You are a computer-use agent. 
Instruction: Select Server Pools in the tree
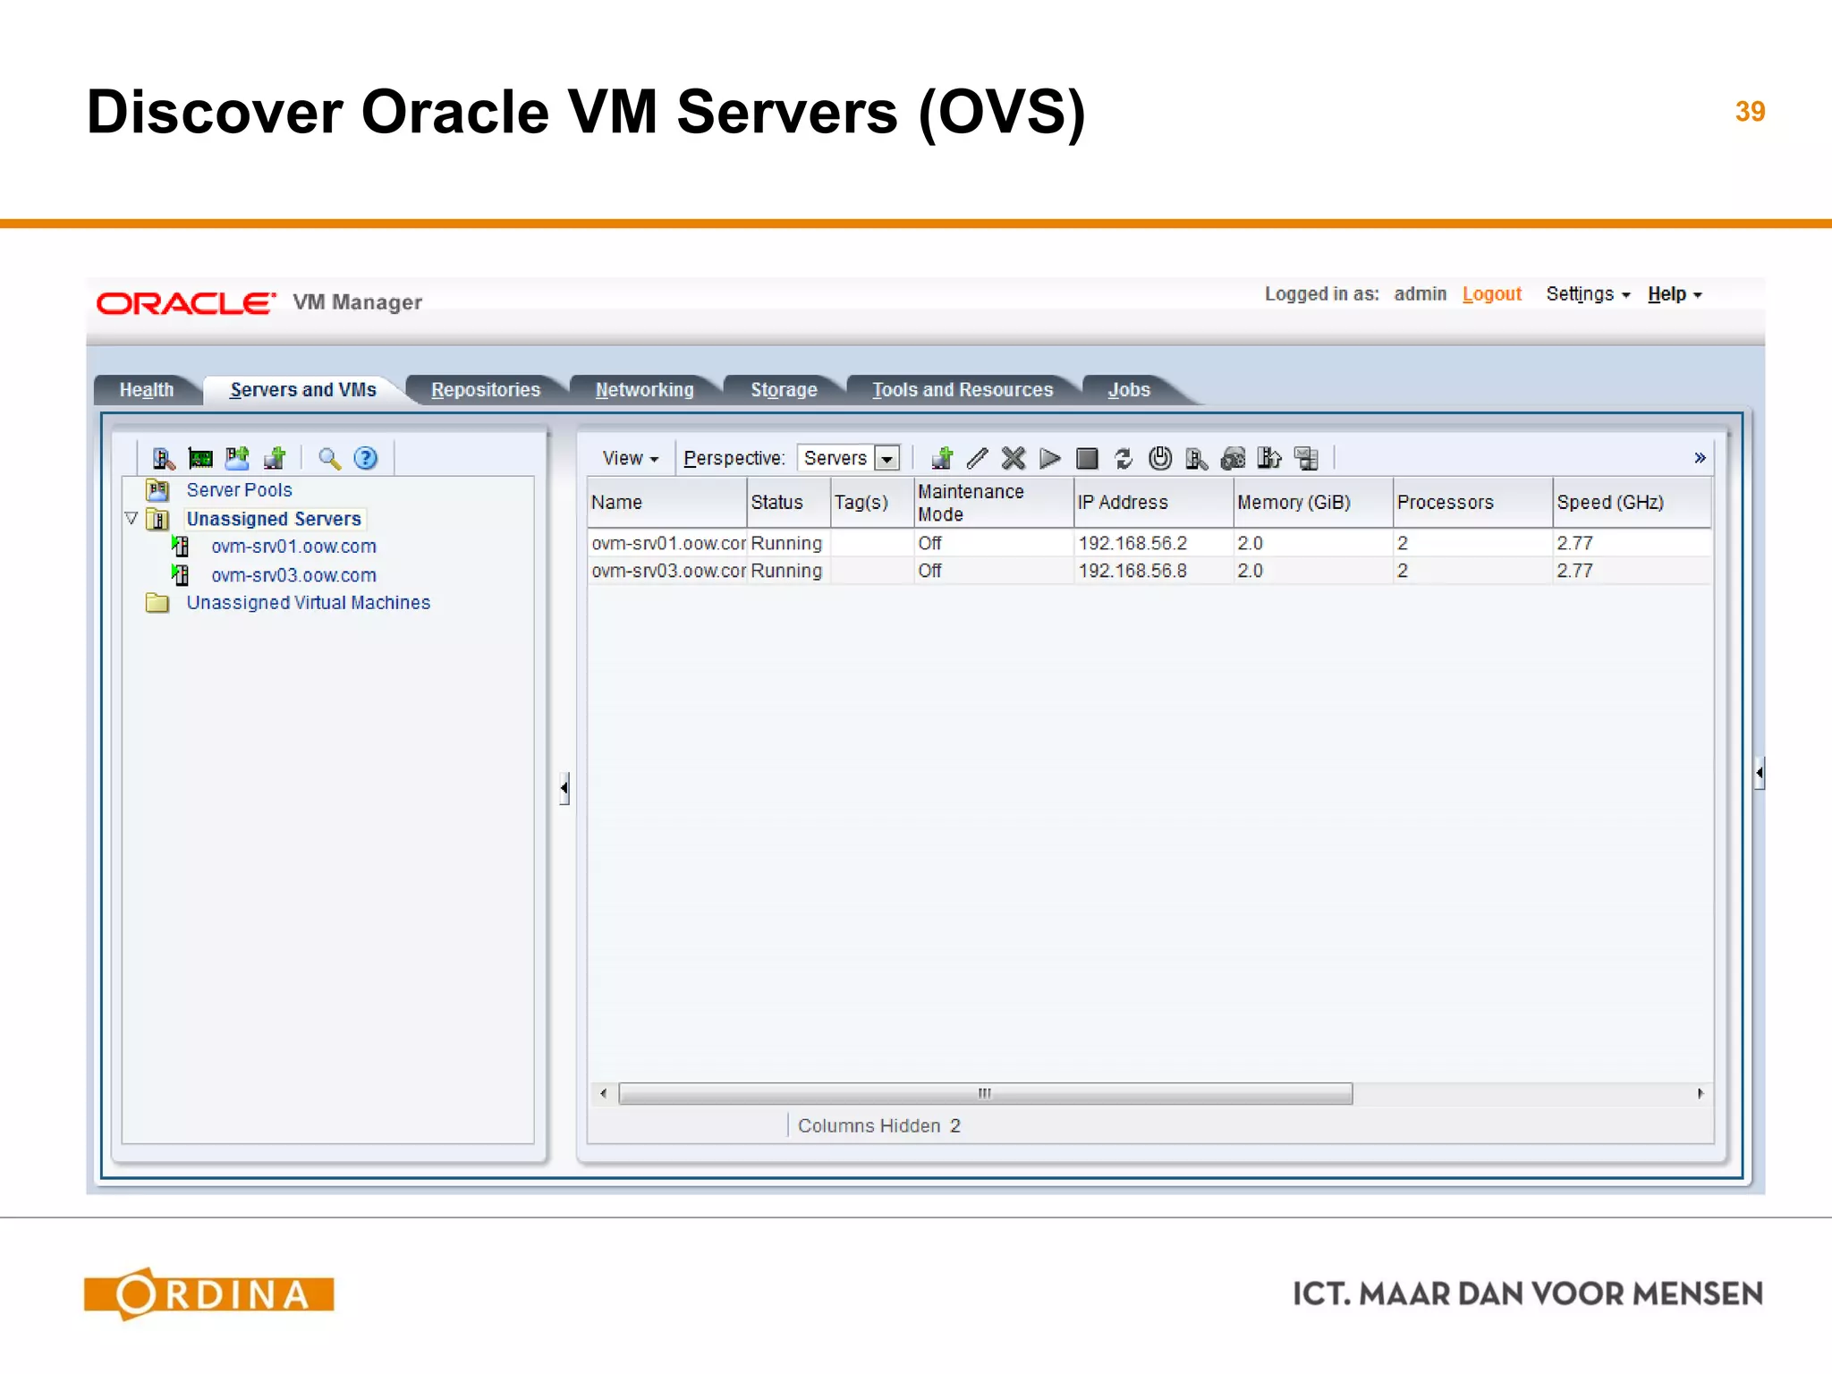pos(239,490)
